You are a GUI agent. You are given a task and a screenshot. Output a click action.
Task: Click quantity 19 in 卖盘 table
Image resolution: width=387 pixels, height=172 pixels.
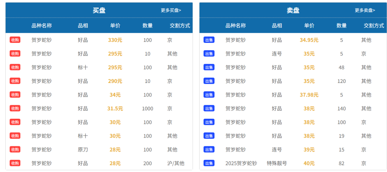341,136
